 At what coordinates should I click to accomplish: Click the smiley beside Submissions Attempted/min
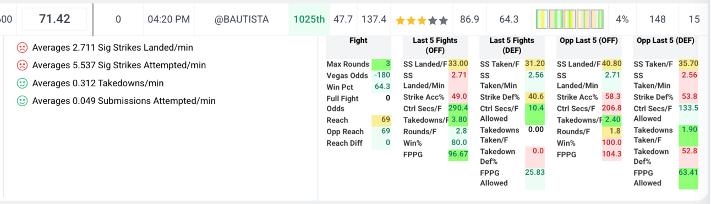click(x=22, y=101)
